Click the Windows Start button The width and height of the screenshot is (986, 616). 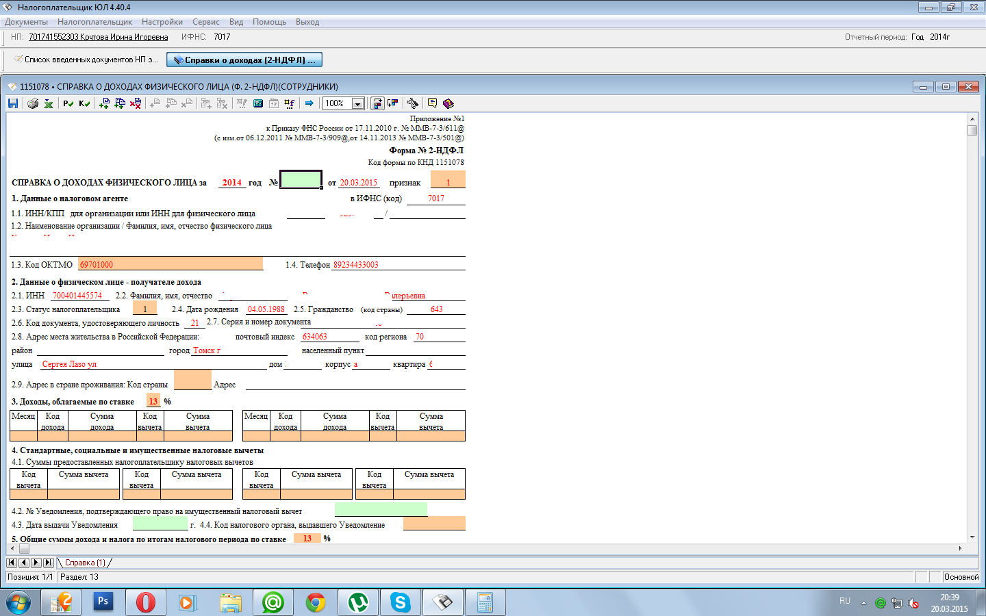18,602
